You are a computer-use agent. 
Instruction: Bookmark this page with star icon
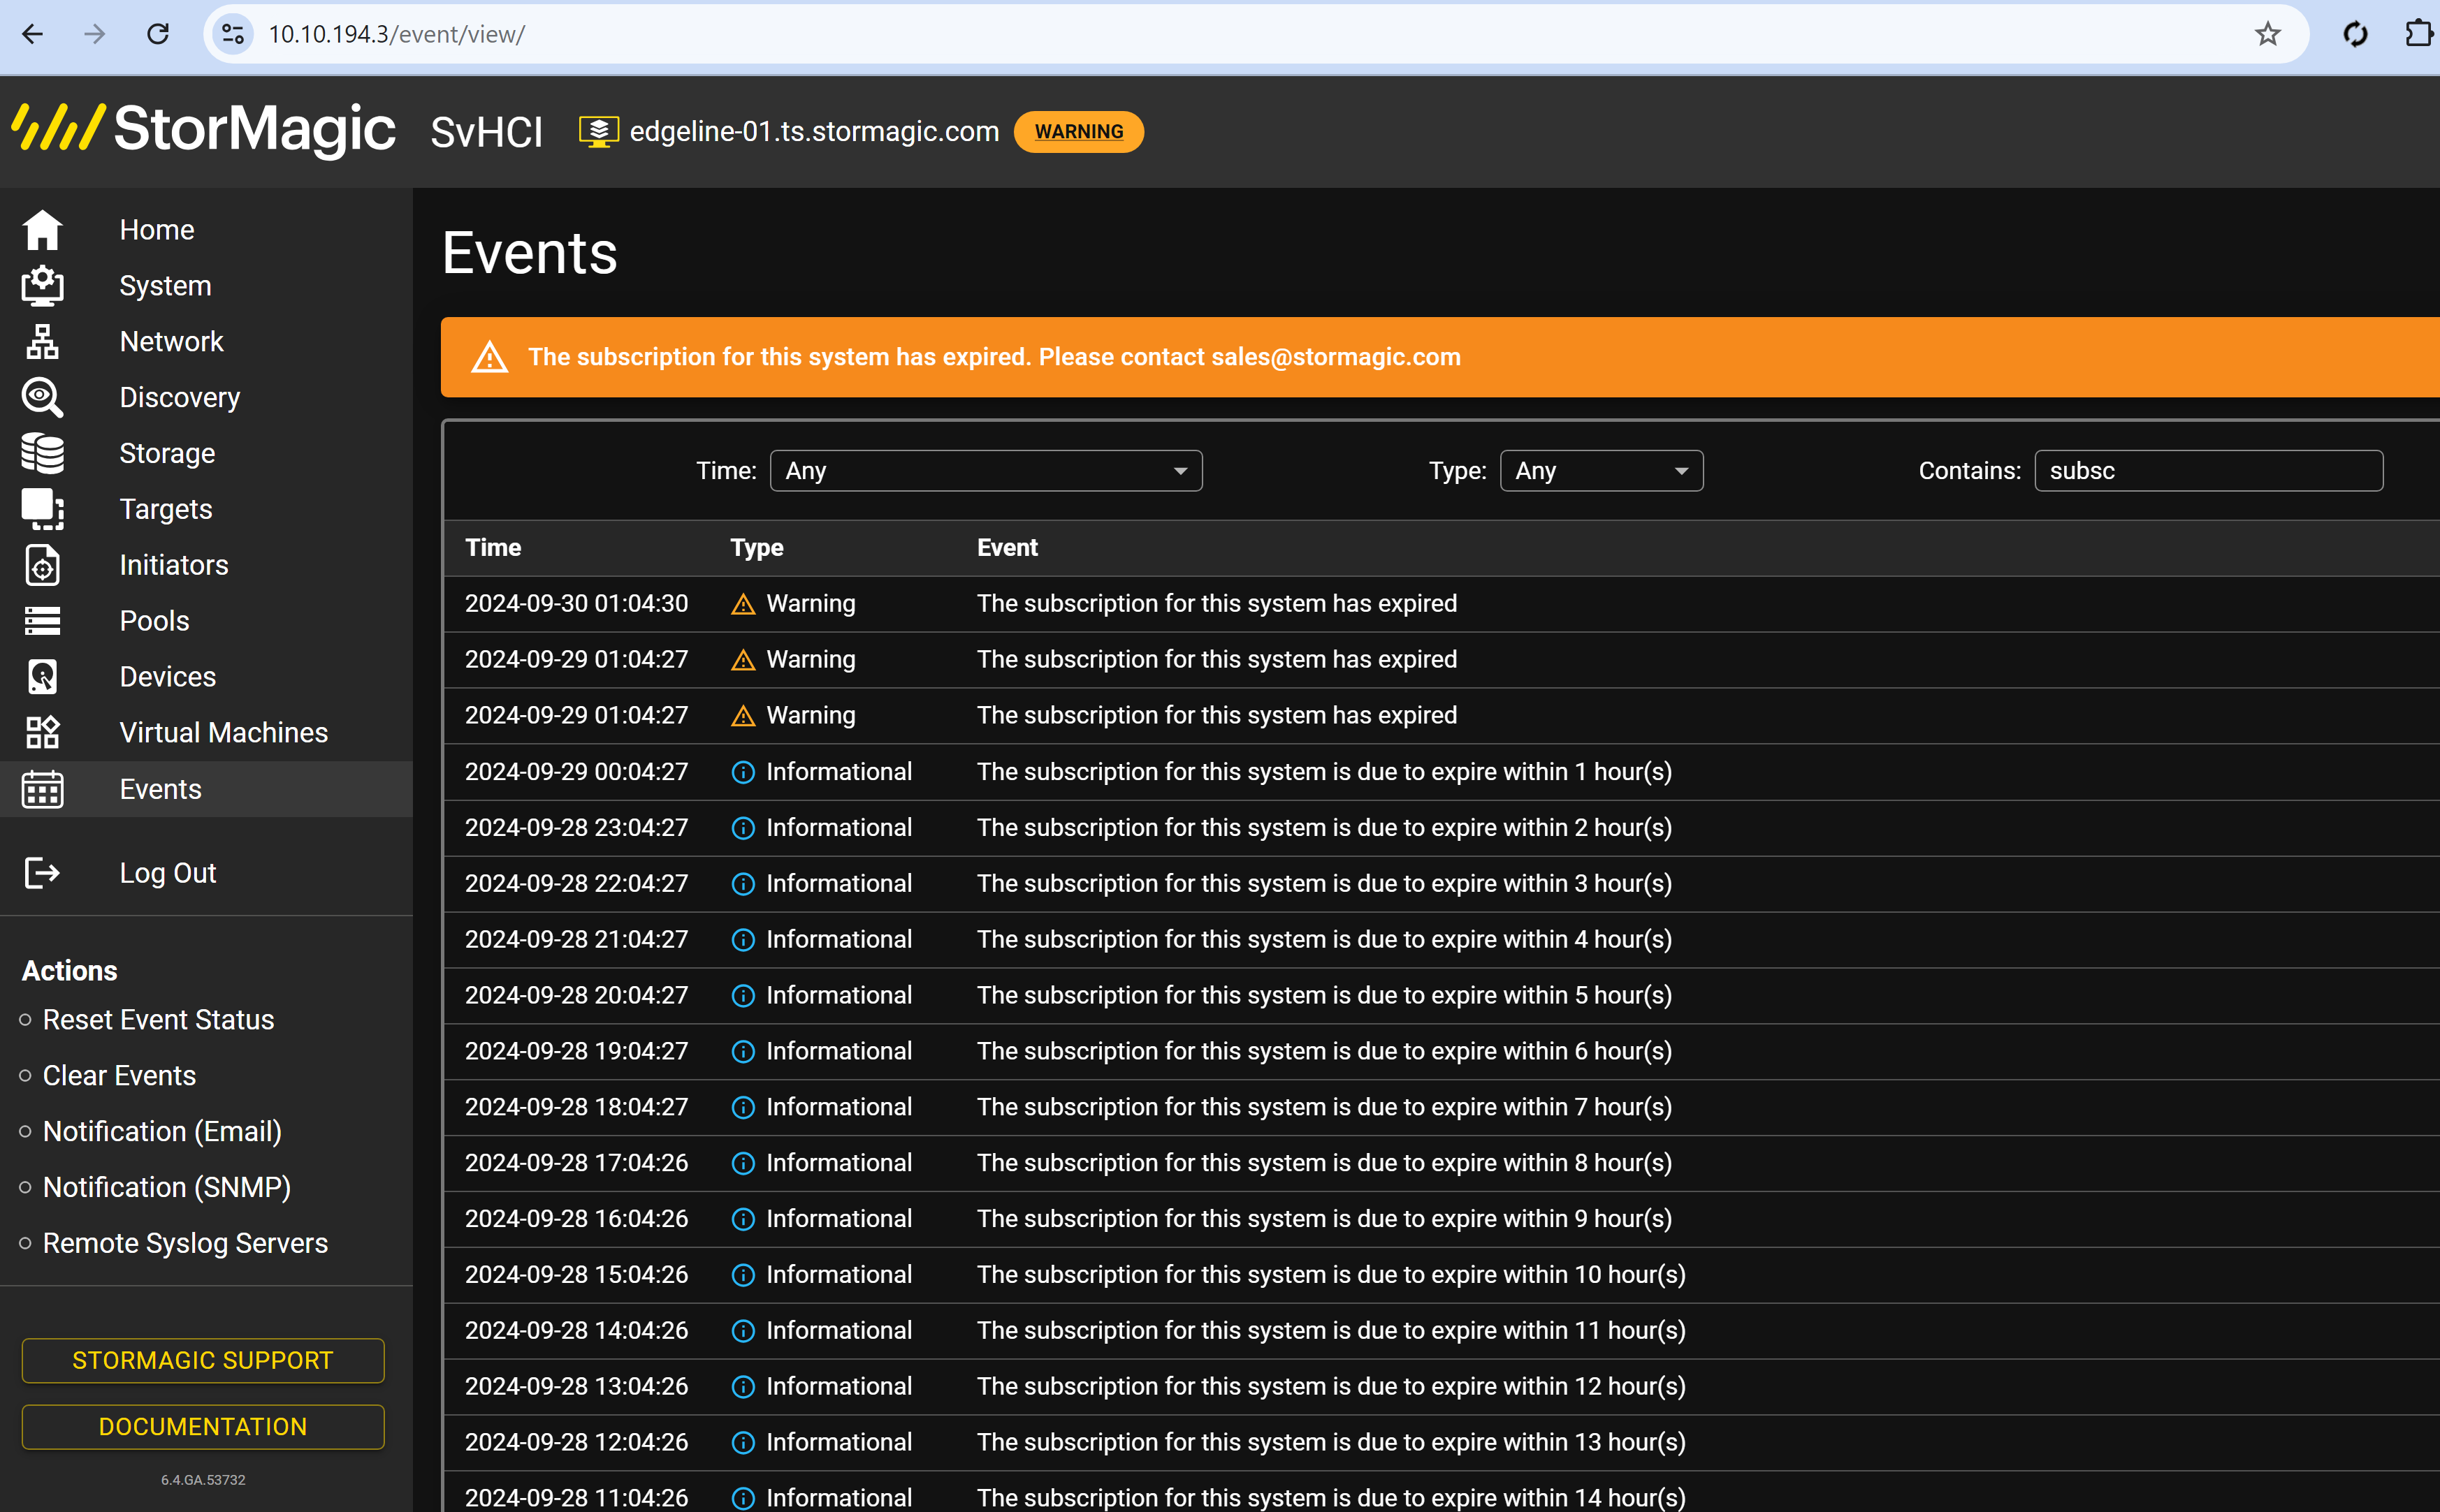[x=2267, y=34]
